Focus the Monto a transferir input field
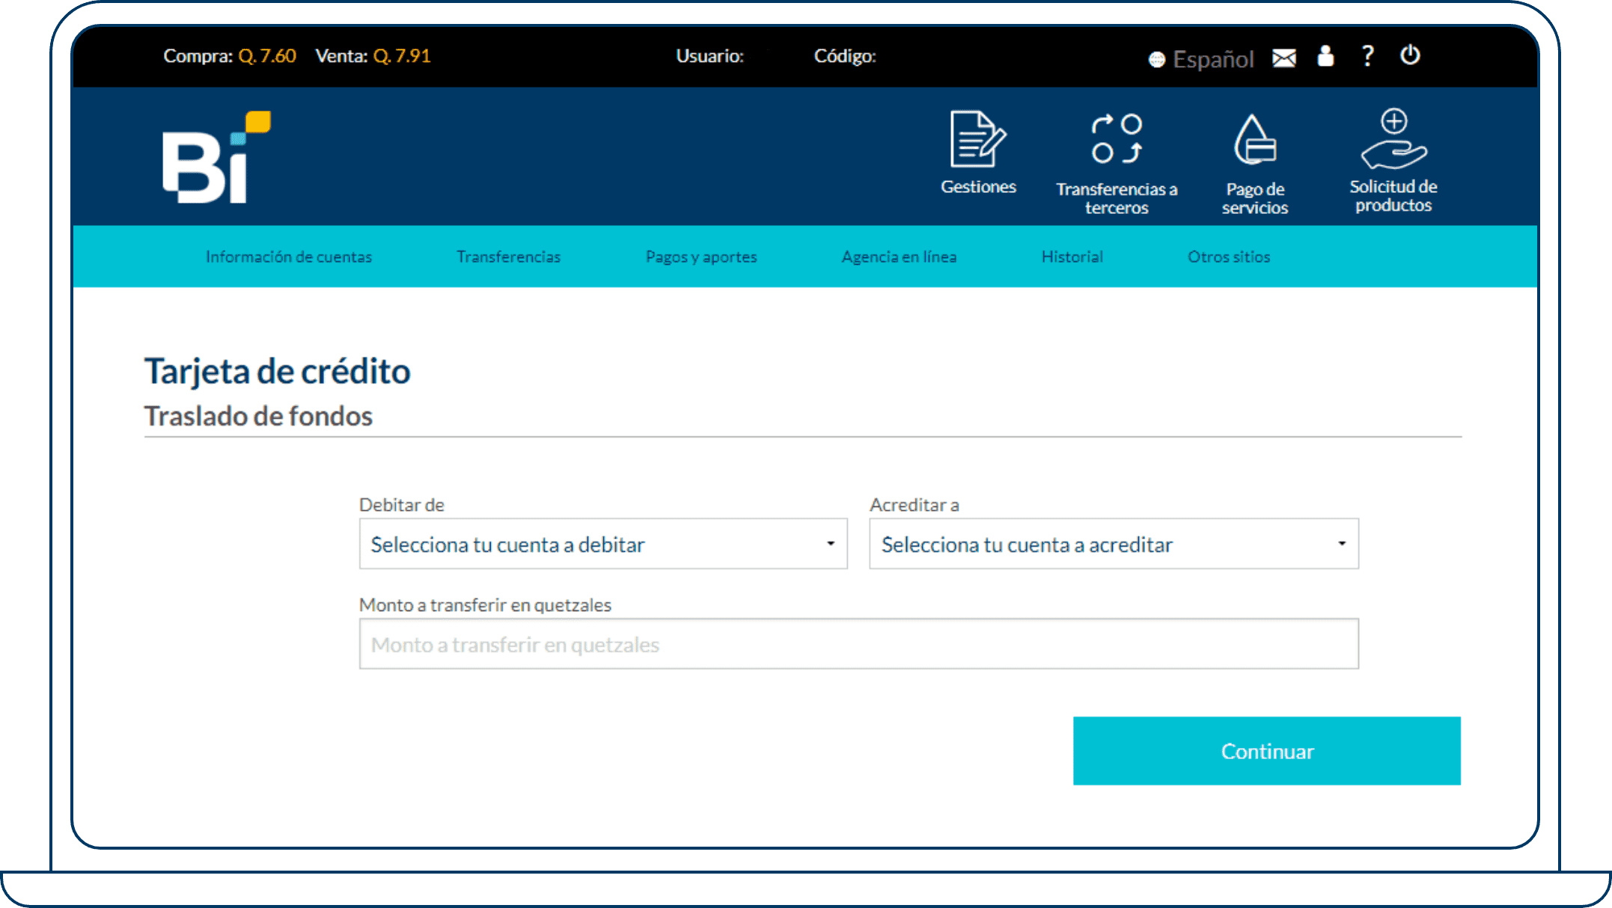The height and width of the screenshot is (908, 1612). pos(859,644)
